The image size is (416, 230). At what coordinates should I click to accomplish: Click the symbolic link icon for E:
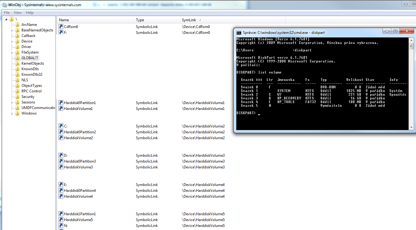point(61,185)
